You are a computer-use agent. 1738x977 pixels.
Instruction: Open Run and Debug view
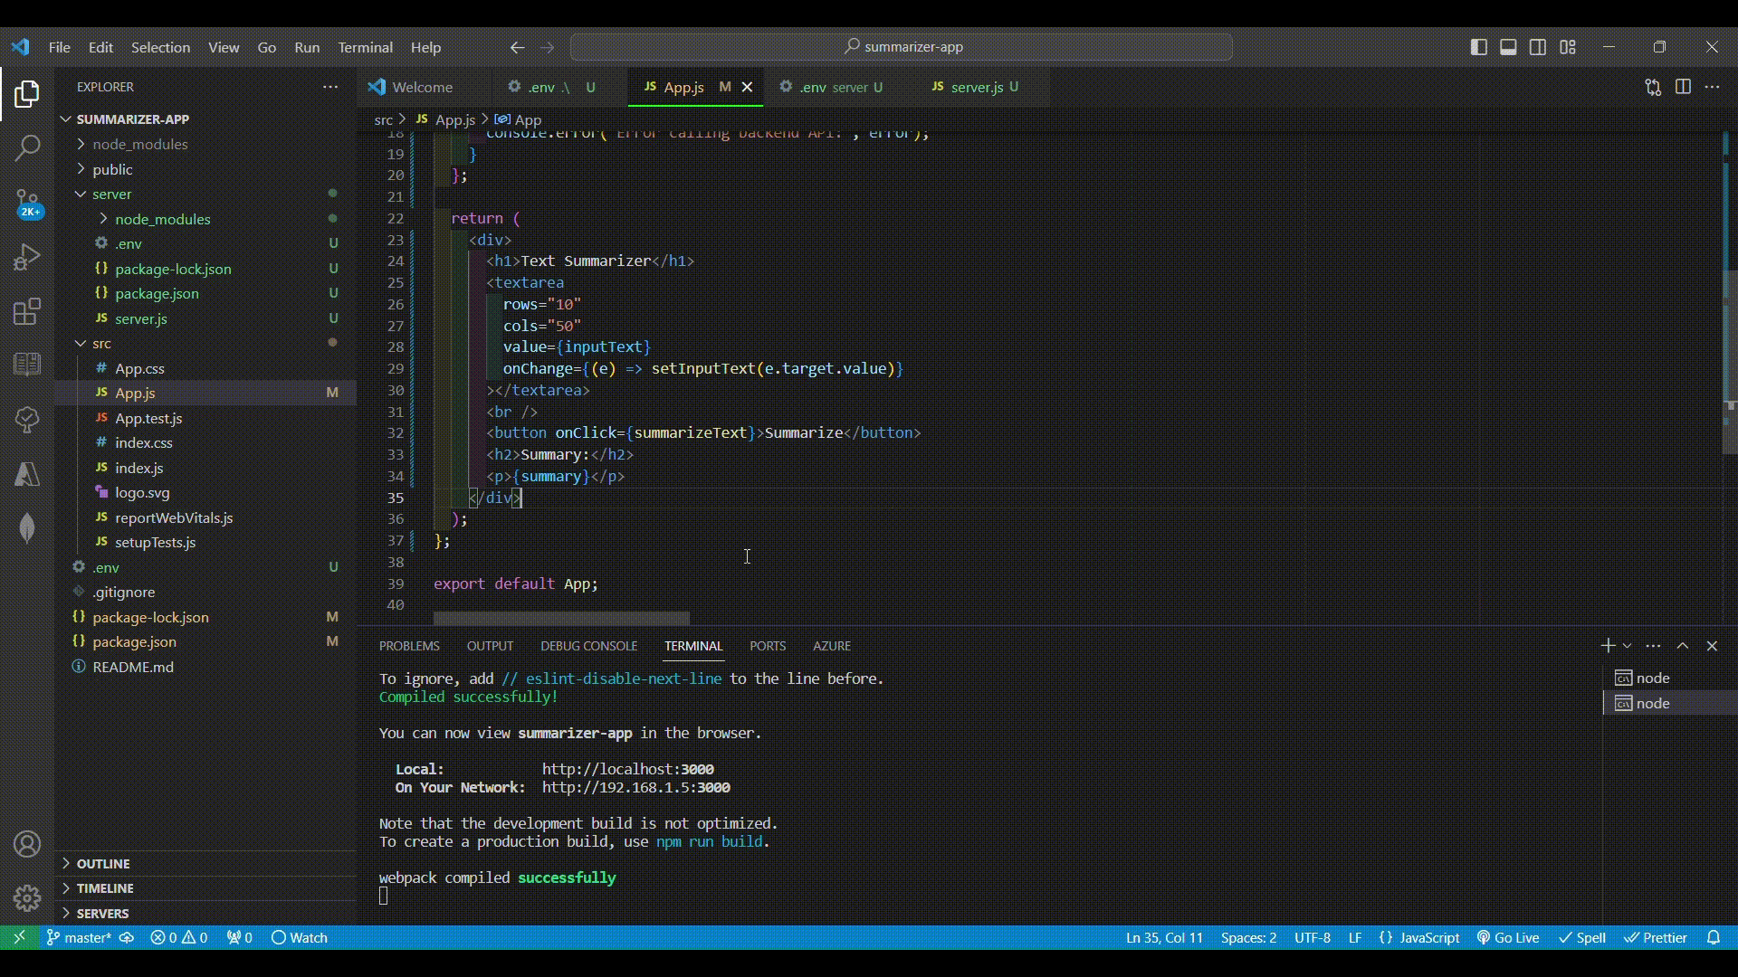[27, 258]
